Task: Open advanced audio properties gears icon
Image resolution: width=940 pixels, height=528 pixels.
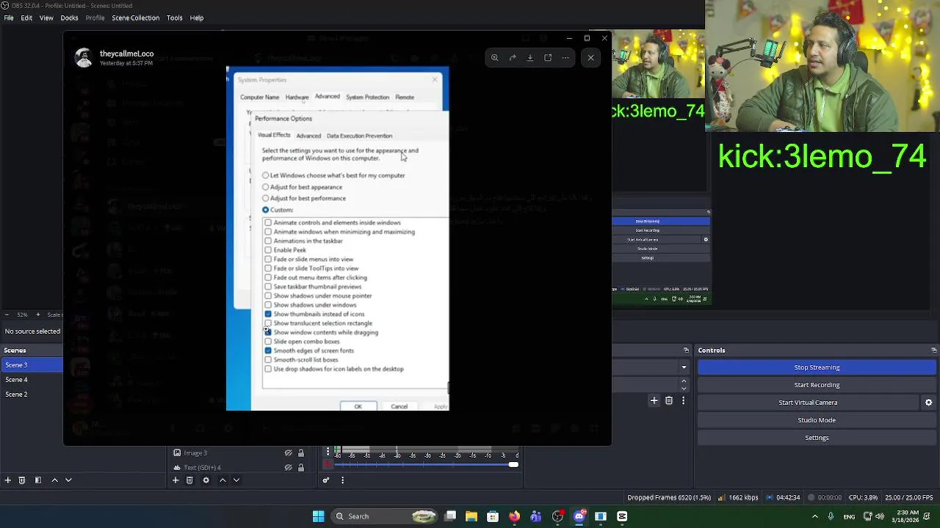Action: (326, 480)
